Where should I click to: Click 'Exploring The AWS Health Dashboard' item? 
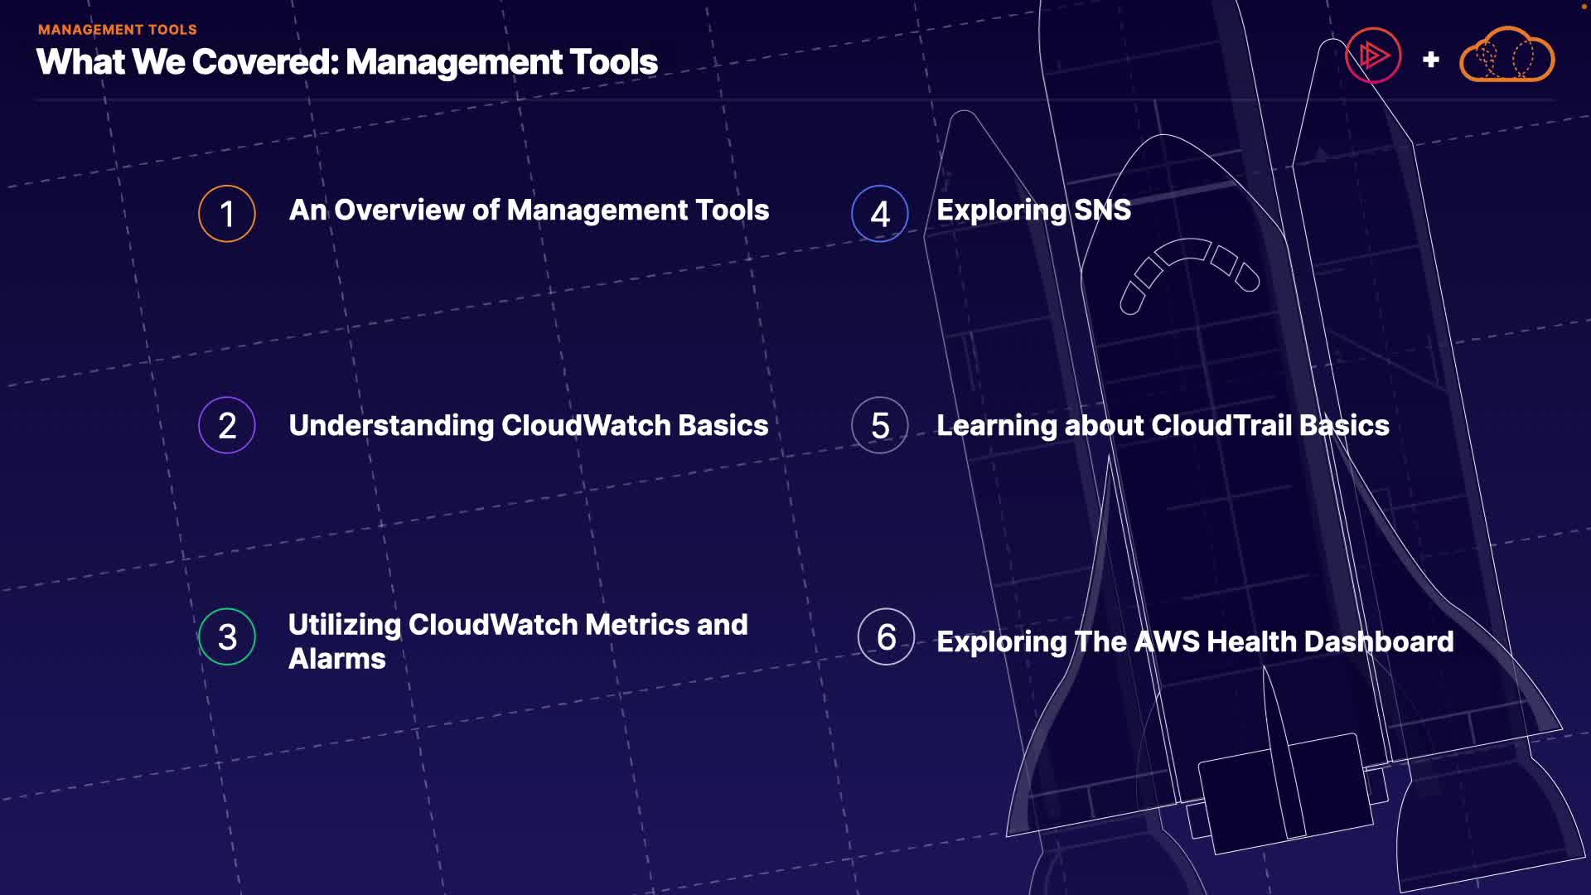click(x=1194, y=641)
